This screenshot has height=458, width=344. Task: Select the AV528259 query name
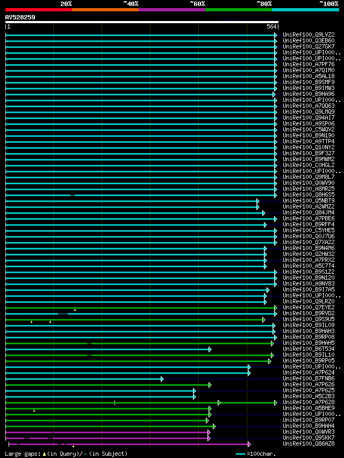20,17
